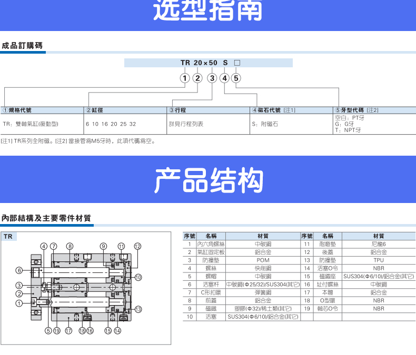Click callout 1 on the diagram's left
The height and width of the screenshot is (355, 416).
pos(19,303)
